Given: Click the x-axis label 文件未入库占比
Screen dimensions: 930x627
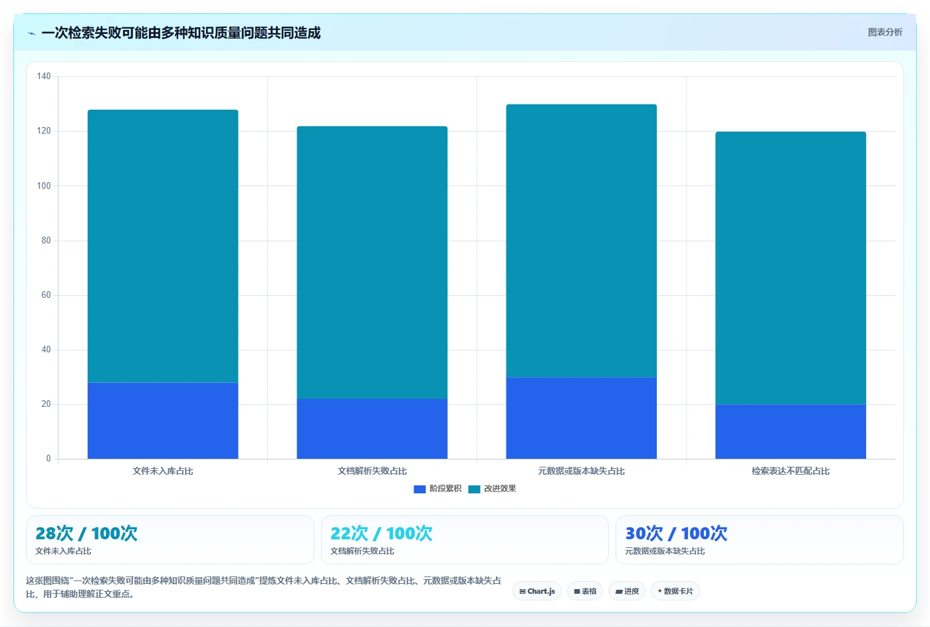Looking at the screenshot, I should coord(163,471).
